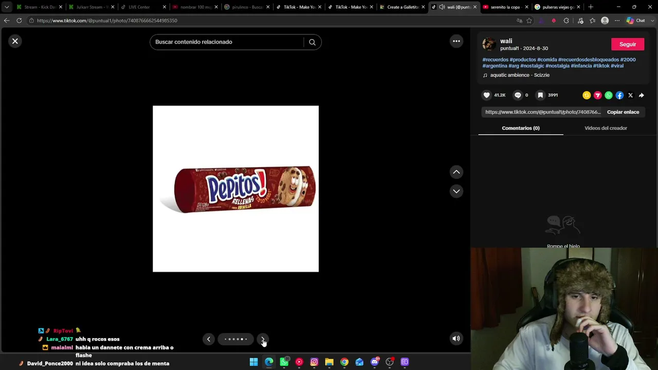658x370 pixels.
Task: Open the #recuerdos hashtag link
Action: coord(495,60)
